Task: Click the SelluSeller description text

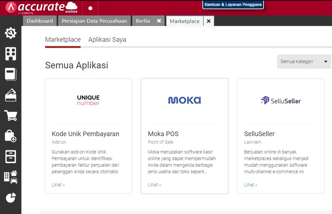Action: click(276, 162)
